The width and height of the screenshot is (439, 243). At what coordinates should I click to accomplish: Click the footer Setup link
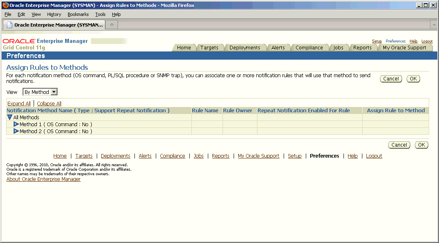click(x=295, y=156)
